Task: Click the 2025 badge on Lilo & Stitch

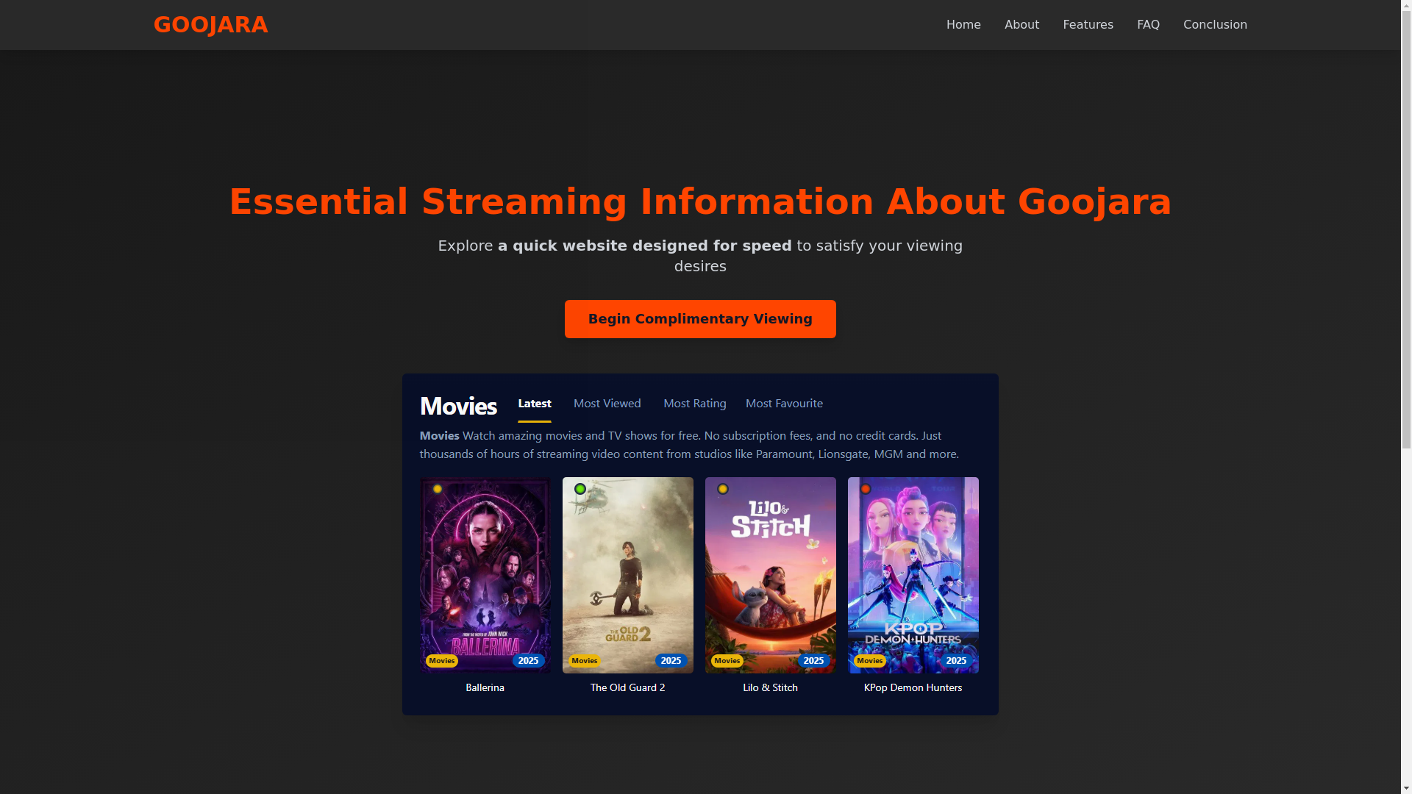Action: pos(813,661)
